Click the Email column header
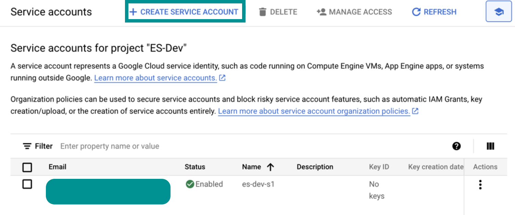This screenshot has width=515, height=215. (57, 167)
